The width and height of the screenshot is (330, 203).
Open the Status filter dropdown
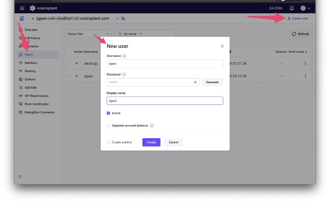(x=88, y=34)
